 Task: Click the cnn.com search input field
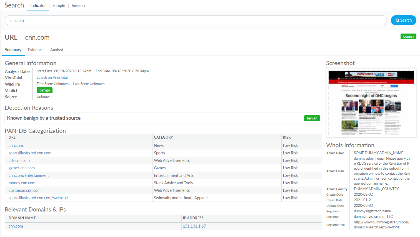click(x=196, y=20)
